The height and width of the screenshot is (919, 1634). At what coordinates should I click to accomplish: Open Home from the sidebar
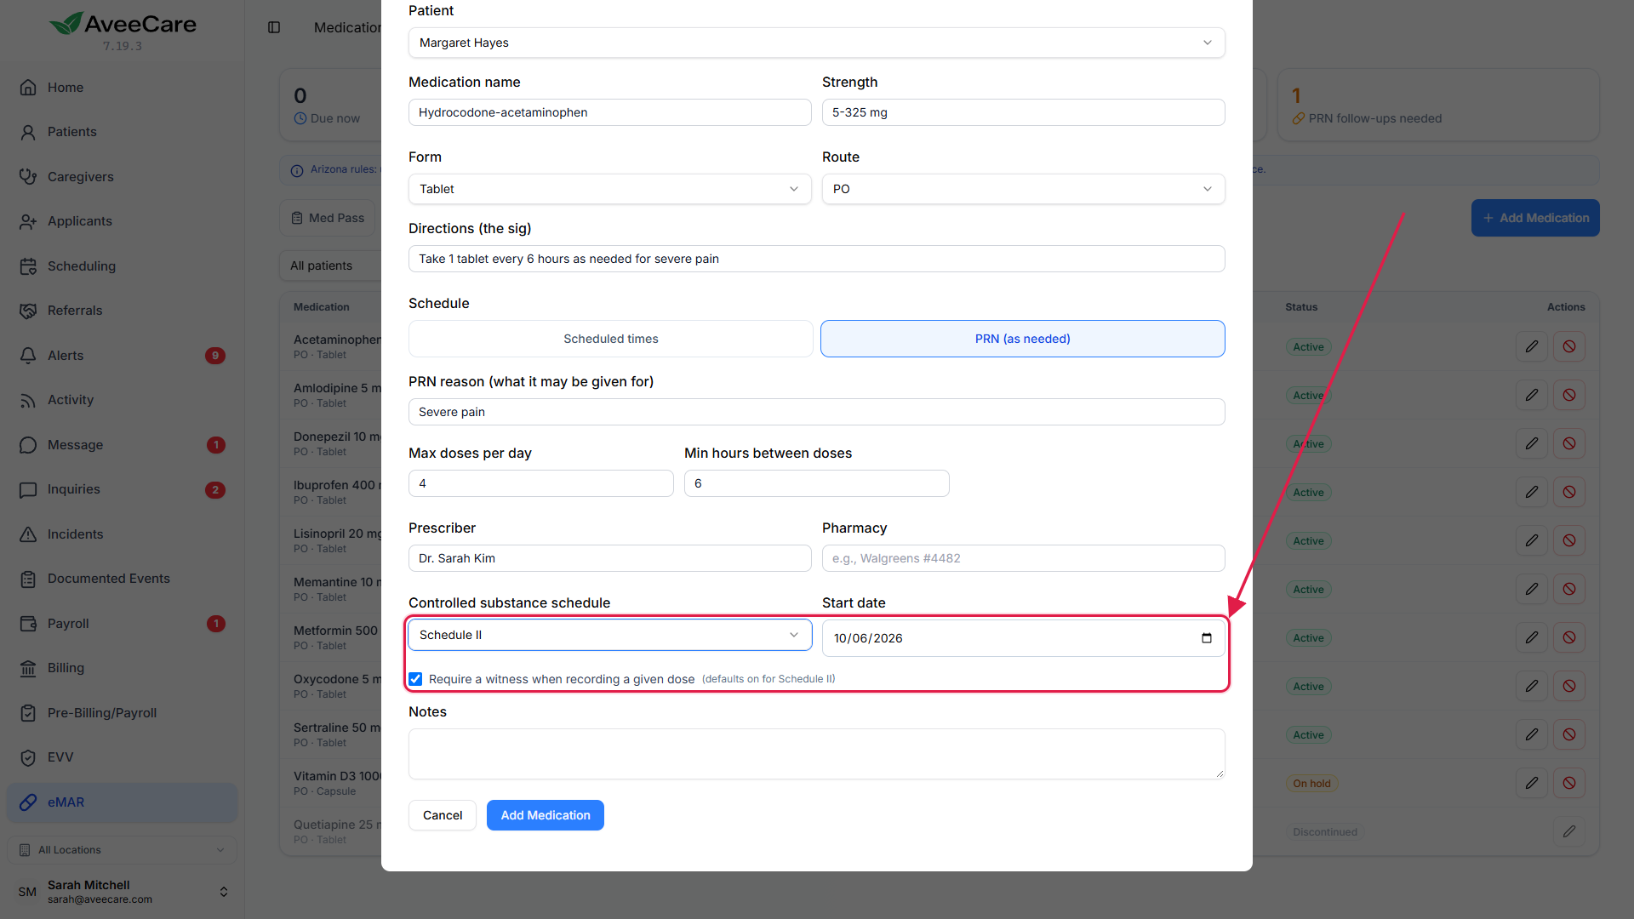[x=122, y=88]
